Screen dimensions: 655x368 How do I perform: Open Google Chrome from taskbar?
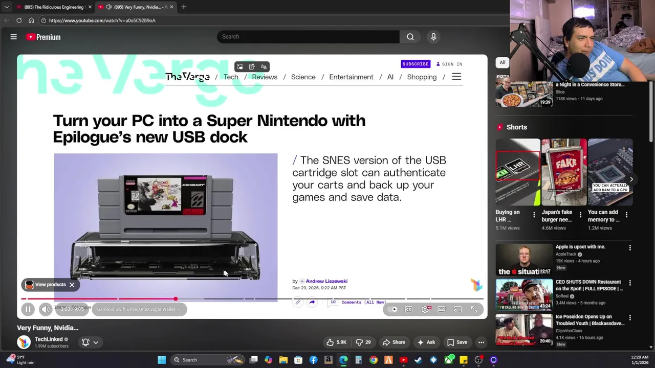tap(374, 360)
